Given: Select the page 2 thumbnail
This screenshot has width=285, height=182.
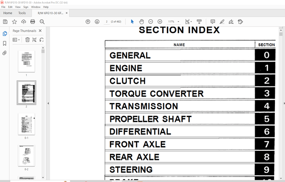Looking at the screenshot, I should click(26, 93).
